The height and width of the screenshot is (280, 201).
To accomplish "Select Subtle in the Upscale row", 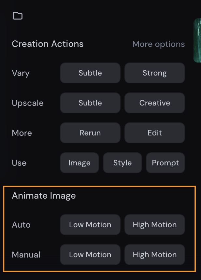I will pyautogui.click(x=90, y=103).
